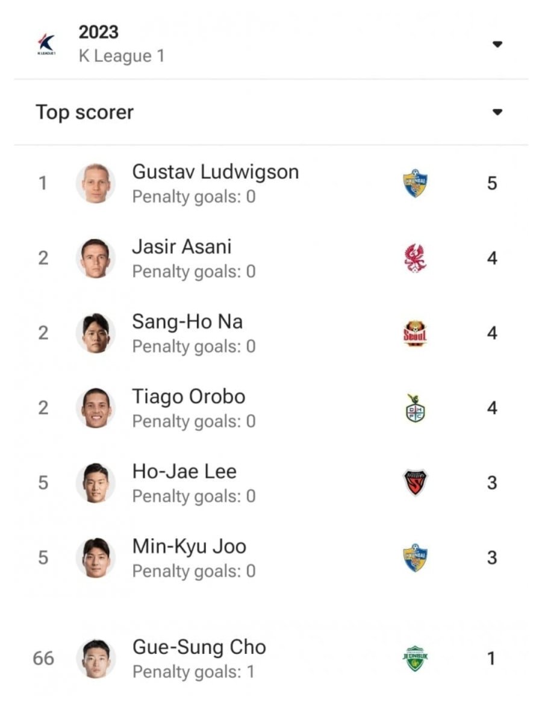This screenshot has height=702, width=542.
Task: Click Jeonbuk crest beside Gue-Sung Cho
Action: tap(416, 659)
